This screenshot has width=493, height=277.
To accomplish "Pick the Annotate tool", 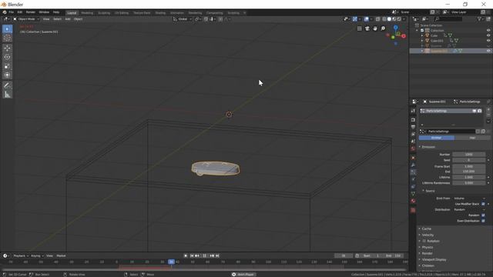I will [x=7, y=85].
